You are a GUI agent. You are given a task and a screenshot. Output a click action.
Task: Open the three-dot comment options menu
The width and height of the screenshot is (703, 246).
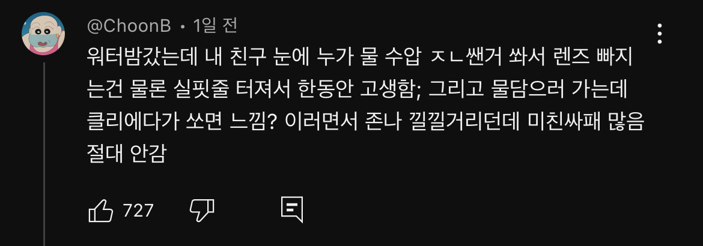[660, 34]
